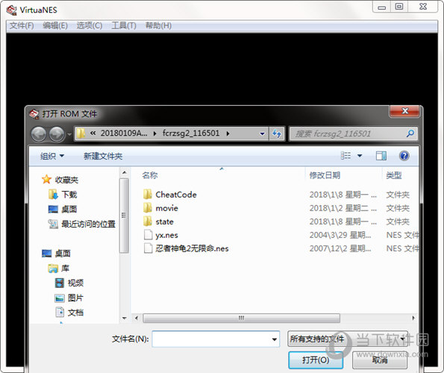This screenshot has height=373, width=444.
Task: Select 下载 under favorites
Action: [x=69, y=195]
